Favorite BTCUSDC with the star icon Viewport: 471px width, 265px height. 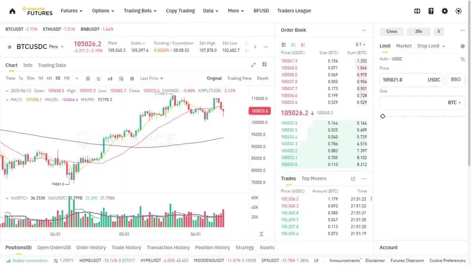tap(9, 47)
